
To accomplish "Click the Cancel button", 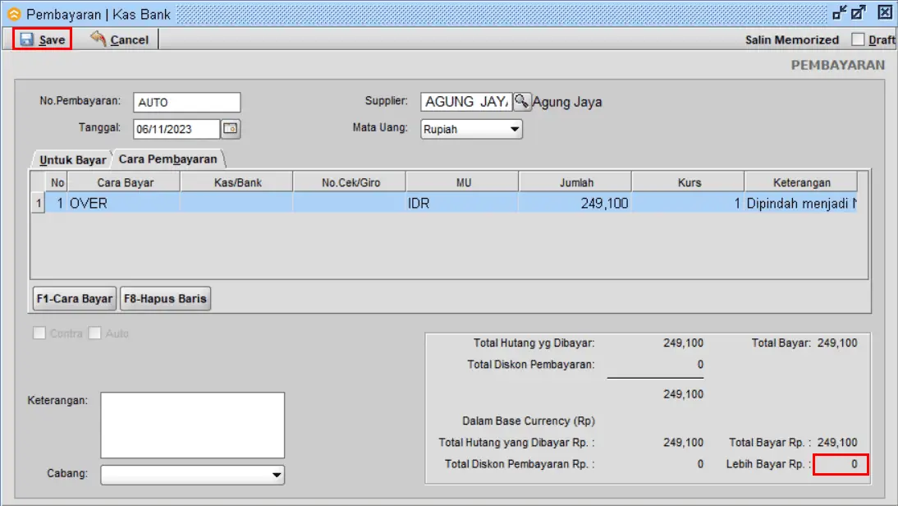I will click(x=119, y=39).
